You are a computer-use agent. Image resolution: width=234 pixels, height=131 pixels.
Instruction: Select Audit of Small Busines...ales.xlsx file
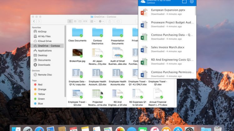118,56
